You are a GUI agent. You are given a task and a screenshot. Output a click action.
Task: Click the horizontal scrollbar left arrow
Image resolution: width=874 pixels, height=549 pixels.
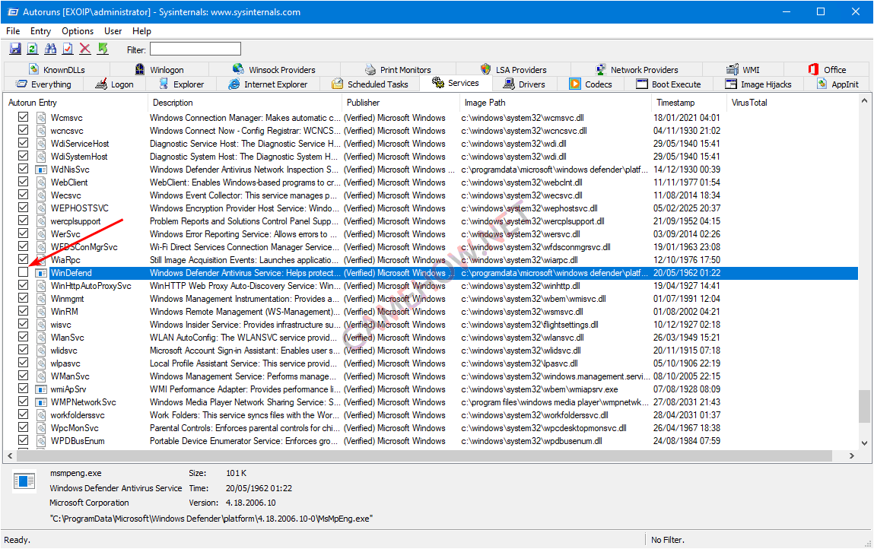click(x=10, y=456)
